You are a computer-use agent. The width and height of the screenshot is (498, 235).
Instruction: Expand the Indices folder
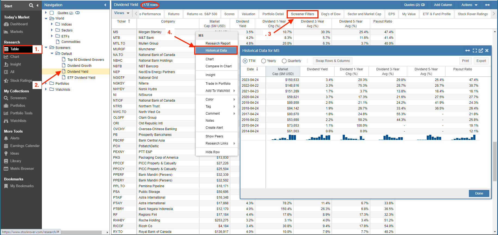[x=52, y=24]
